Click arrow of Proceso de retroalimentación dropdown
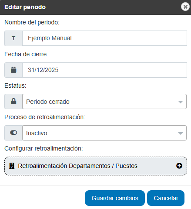The image size is (191, 209). 181,133
